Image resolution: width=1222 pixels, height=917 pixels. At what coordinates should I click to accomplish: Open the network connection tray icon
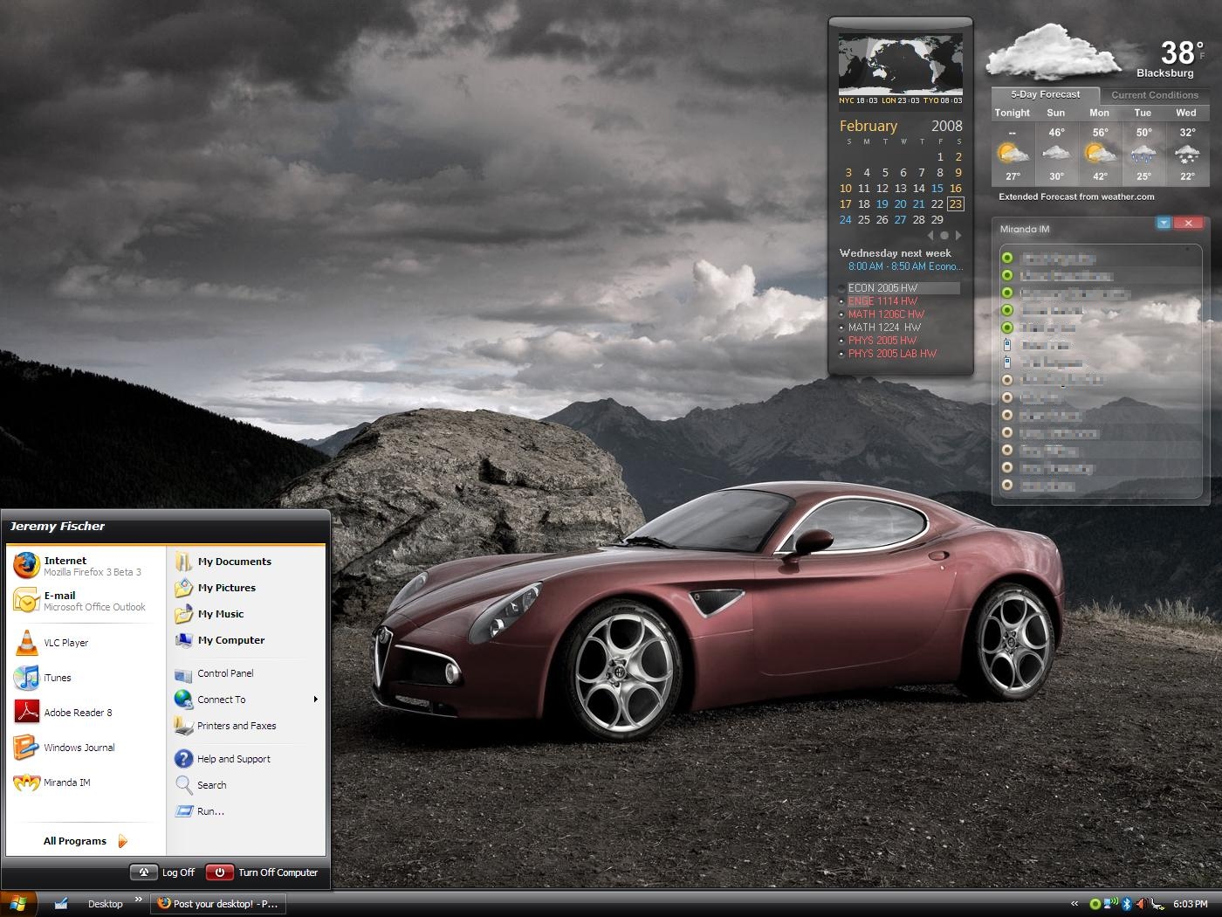point(1111,904)
